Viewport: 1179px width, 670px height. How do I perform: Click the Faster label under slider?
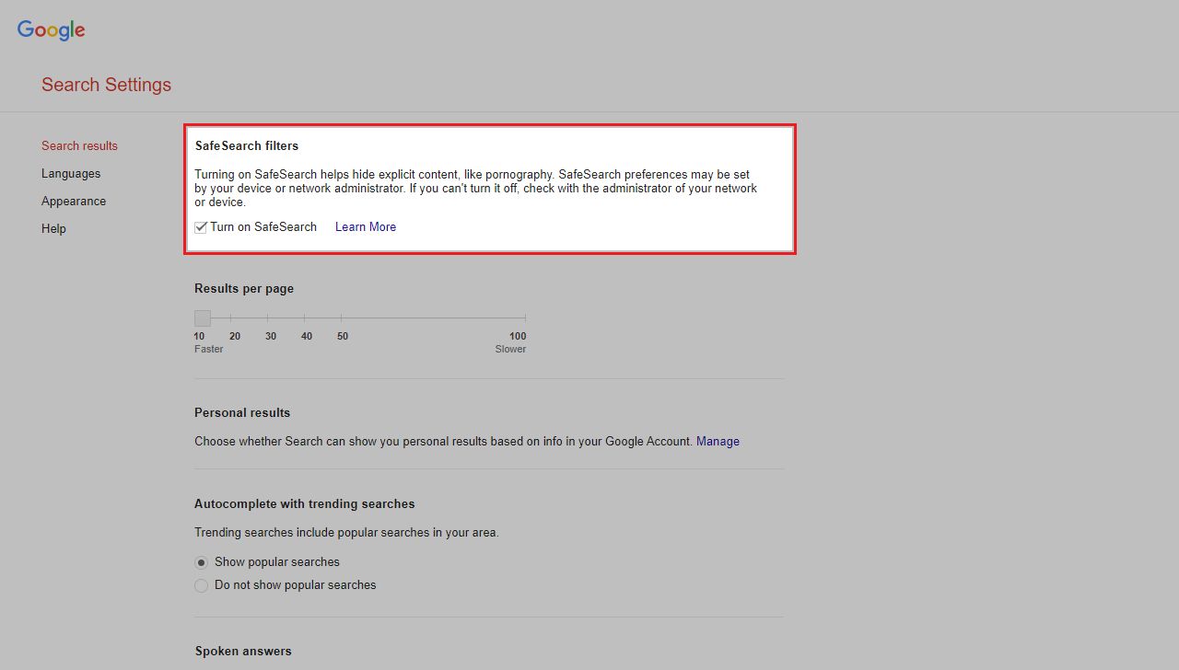click(209, 349)
